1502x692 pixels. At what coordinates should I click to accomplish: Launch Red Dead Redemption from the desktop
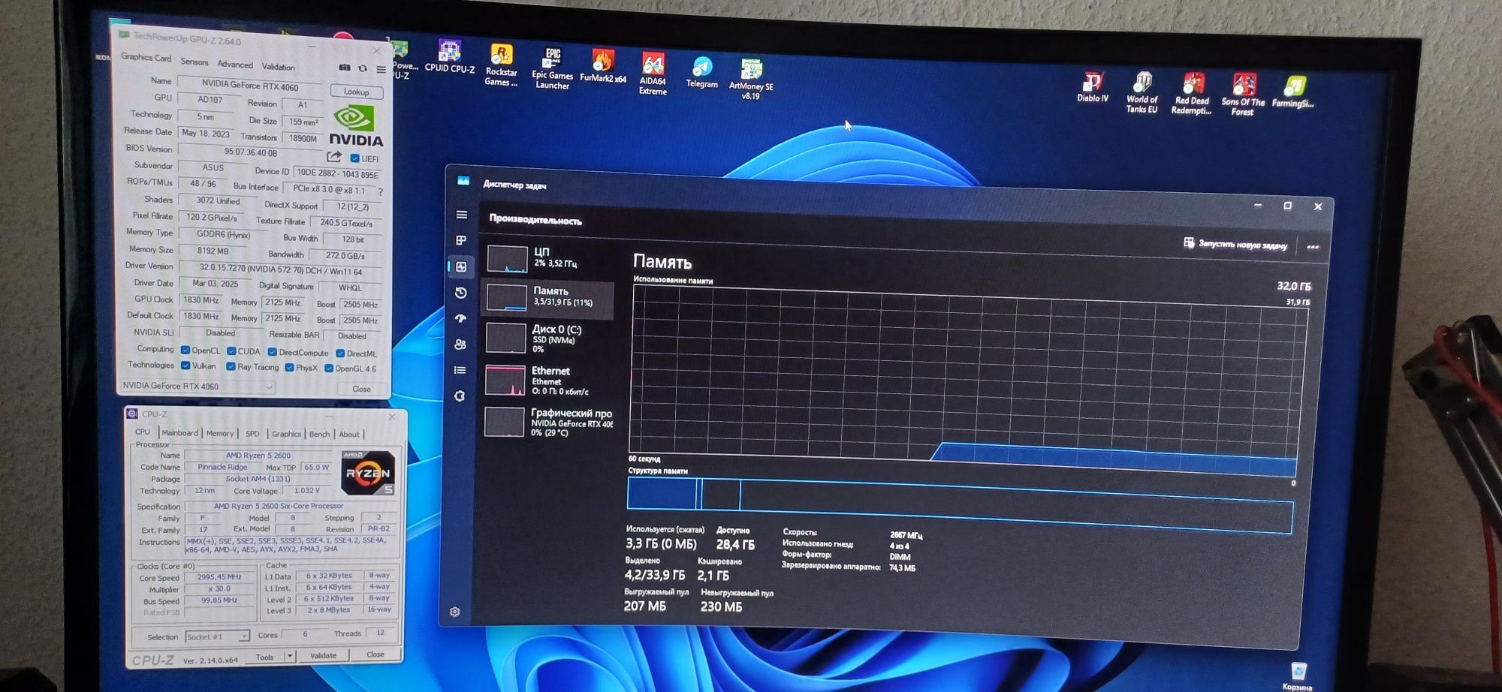point(1192,94)
